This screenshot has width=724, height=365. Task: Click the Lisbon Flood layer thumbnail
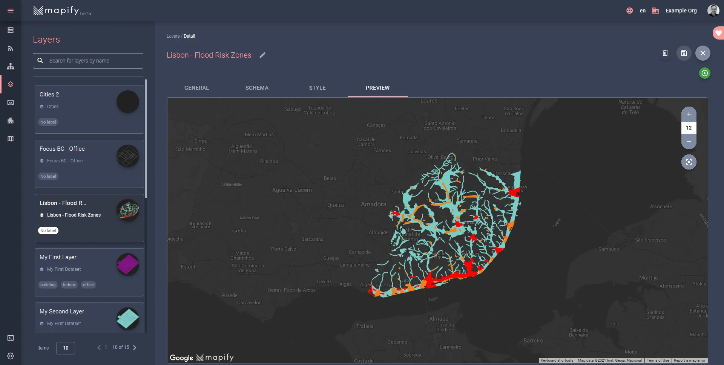pos(128,210)
